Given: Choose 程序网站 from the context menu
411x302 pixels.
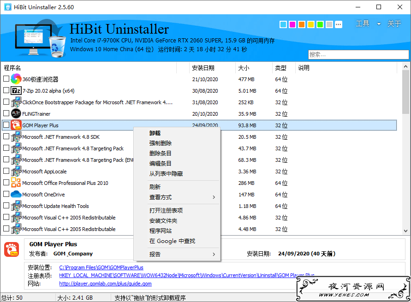Looking at the screenshot, I should 177,231.
